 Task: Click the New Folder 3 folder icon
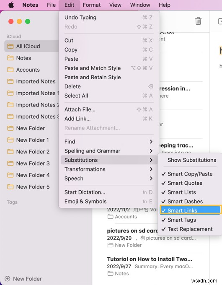tap(10, 163)
